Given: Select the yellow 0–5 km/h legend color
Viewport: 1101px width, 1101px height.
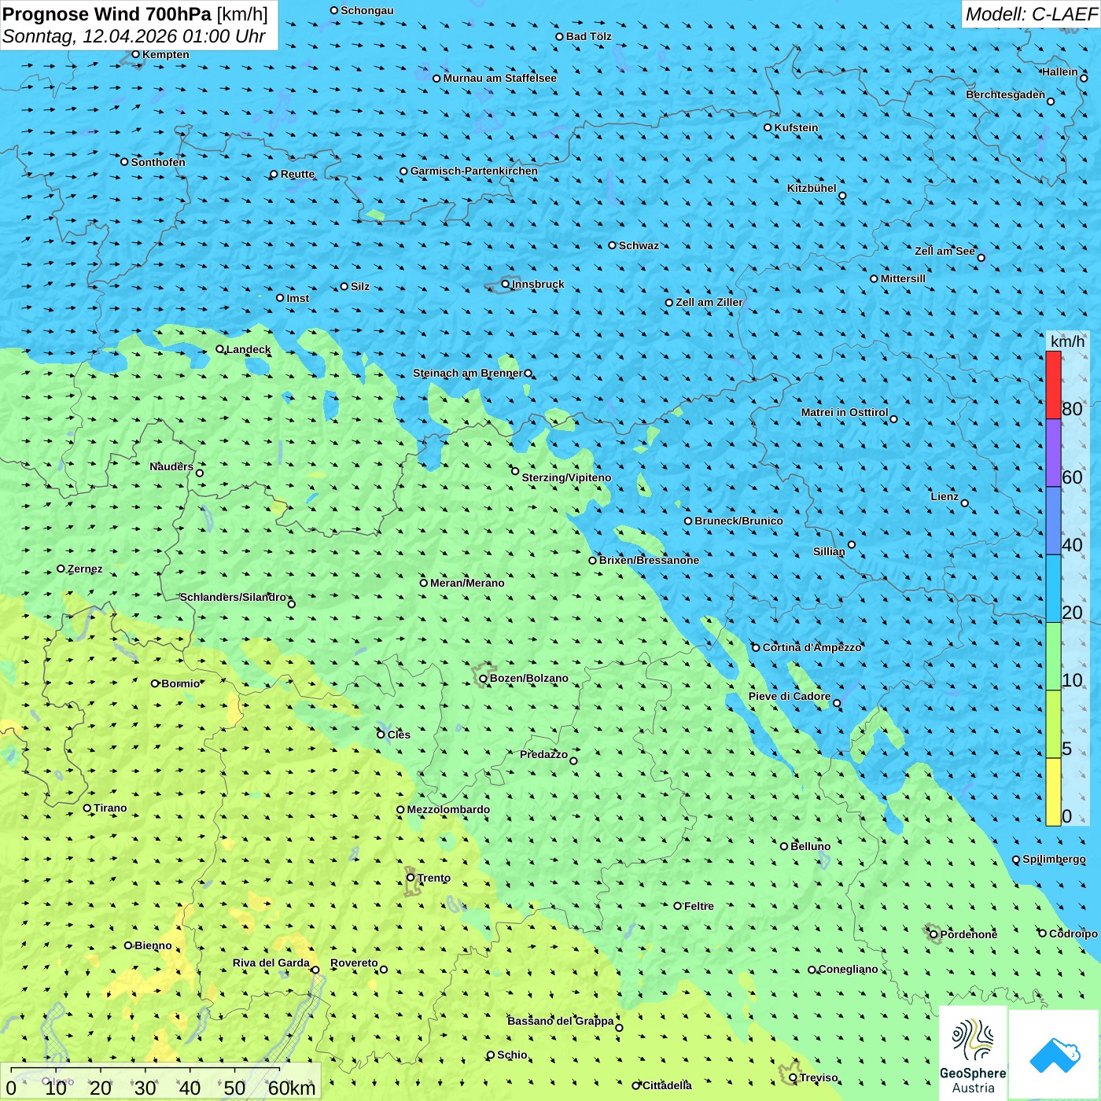Looking at the screenshot, I should click(x=1053, y=792).
